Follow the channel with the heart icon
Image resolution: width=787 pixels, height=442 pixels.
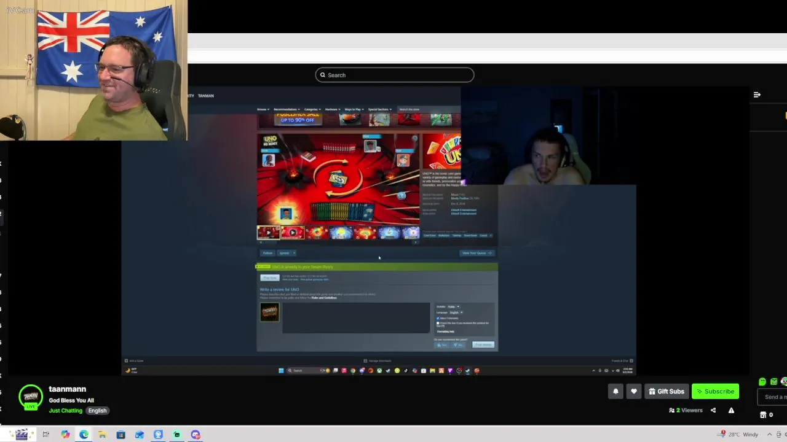[x=634, y=391]
